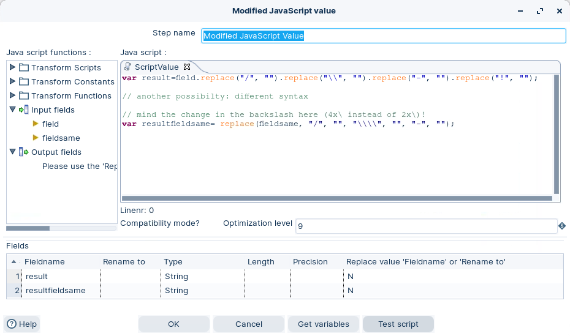Collapse the Input fields tree node
The image size is (570, 336).
click(12, 110)
